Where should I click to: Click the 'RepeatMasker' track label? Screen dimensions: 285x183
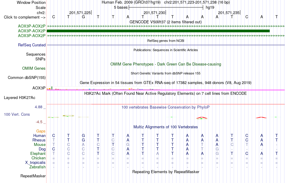tap(33, 176)
